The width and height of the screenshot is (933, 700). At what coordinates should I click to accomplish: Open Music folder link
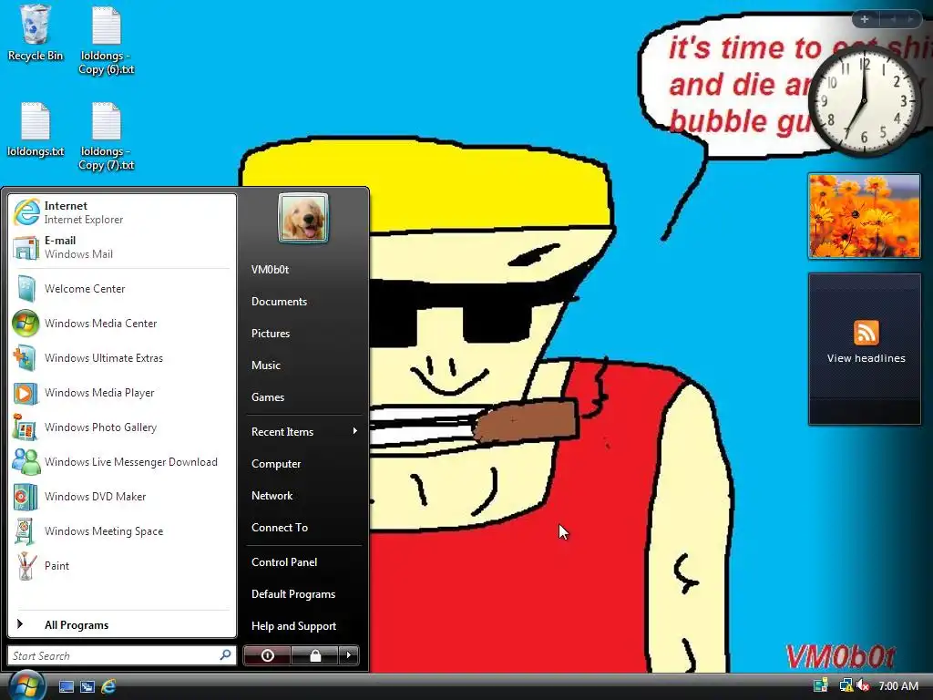(303, 365)
